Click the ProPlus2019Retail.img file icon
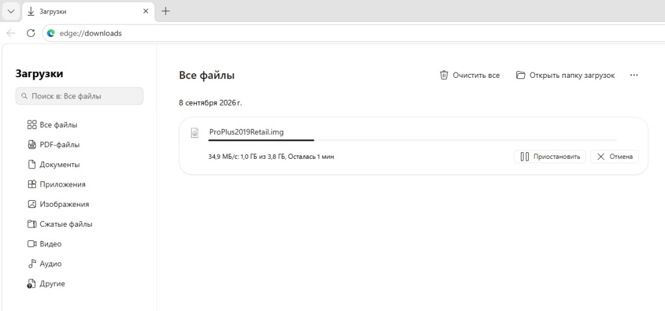 coord(195,132)
